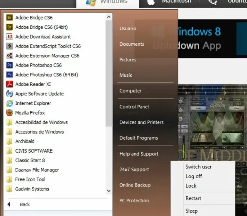Image resolution: width=247 pixels, height=216 pixels.
Task: Click the Mozilla Firefox label
Action: pyautogui.click(x=30, y=113)
